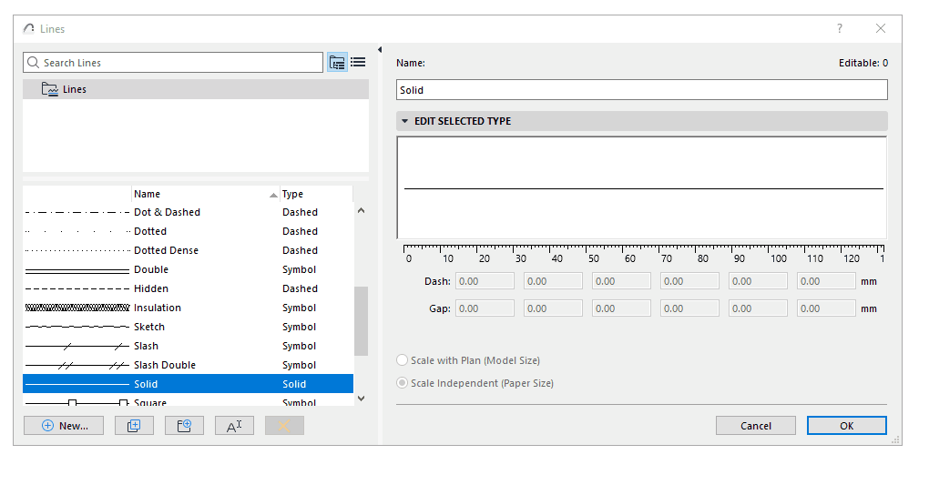929x495 pixels.
Task: Click the last Gap value field
Action: point(826,308)
